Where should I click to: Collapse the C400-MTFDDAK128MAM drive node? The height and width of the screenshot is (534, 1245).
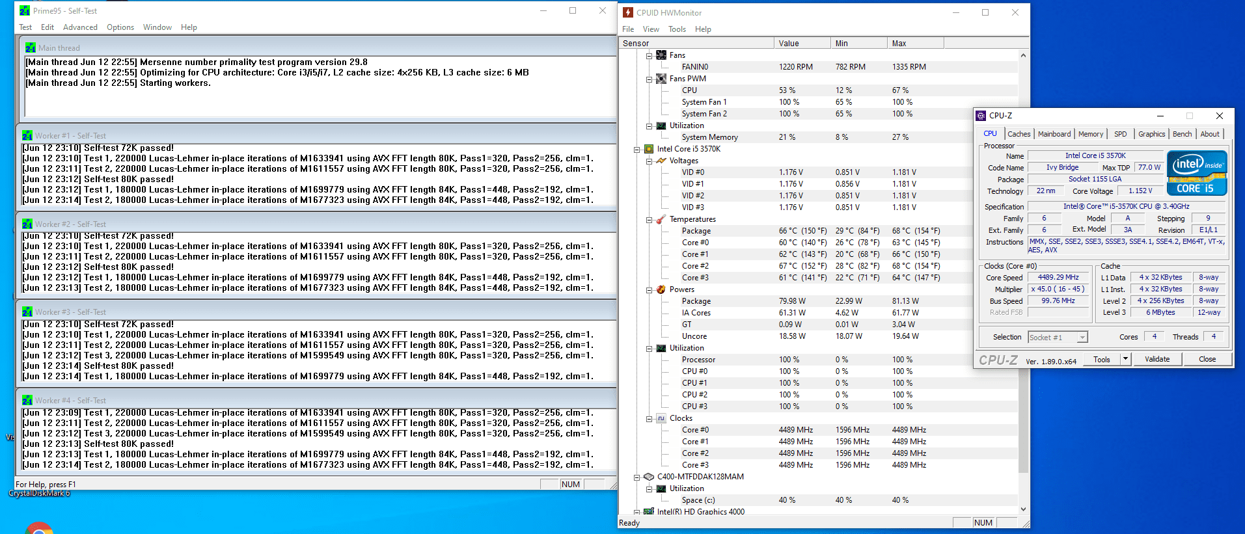pos(637,477)
